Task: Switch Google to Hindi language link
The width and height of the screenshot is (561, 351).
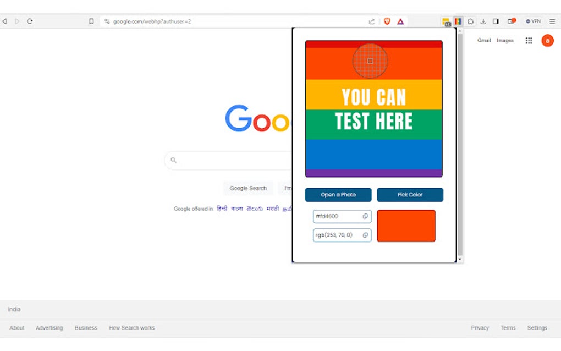Action: pyautogui.click(x=222, y=209)
